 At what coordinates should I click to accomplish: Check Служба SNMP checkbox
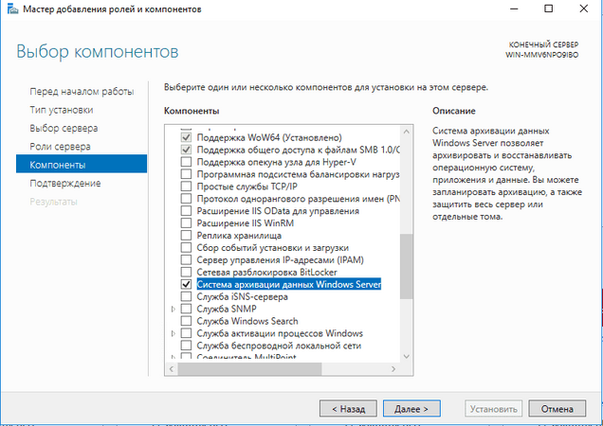point(186,309)
